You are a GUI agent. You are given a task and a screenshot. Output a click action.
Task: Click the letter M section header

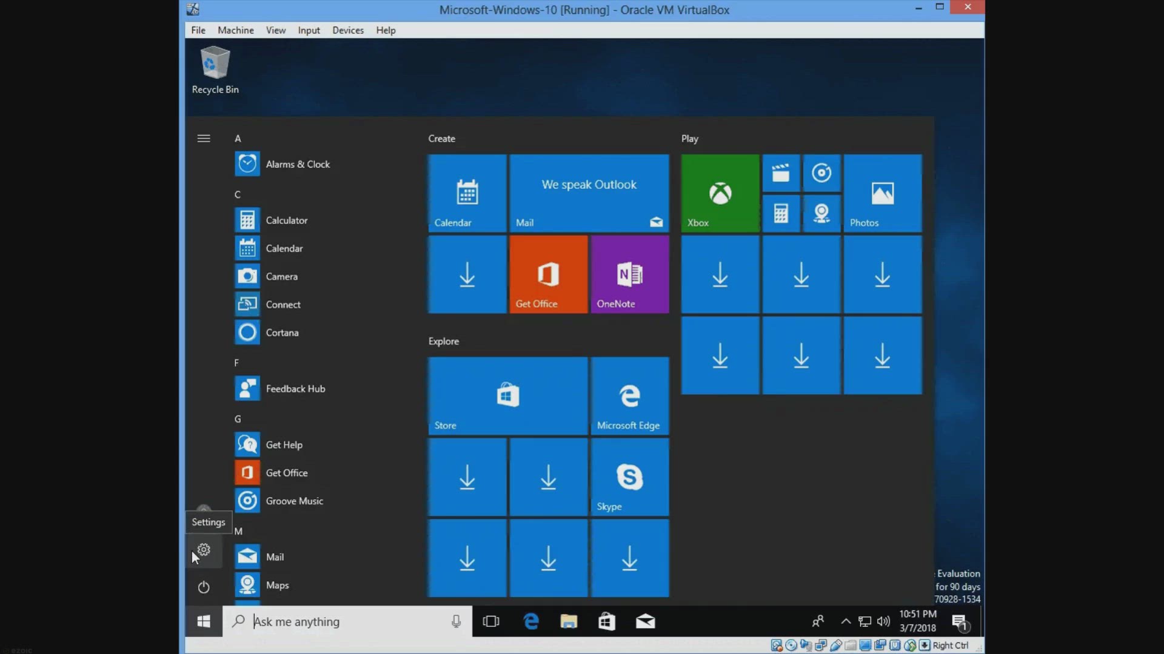[238, 531]
